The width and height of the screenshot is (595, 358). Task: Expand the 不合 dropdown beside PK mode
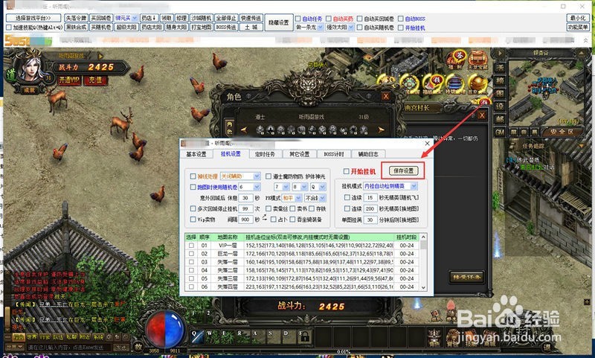315,198
